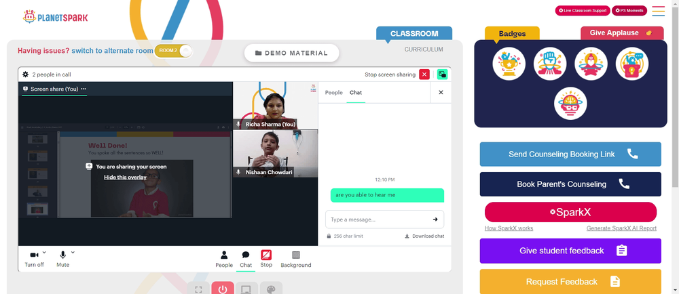Open the CURRICULUM tab

424,49
